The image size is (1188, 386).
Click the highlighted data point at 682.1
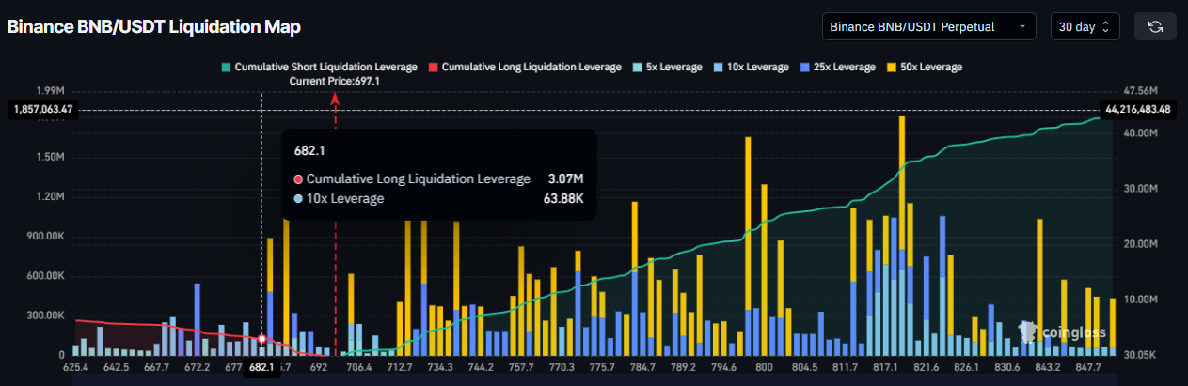click(x=261, y=339)
